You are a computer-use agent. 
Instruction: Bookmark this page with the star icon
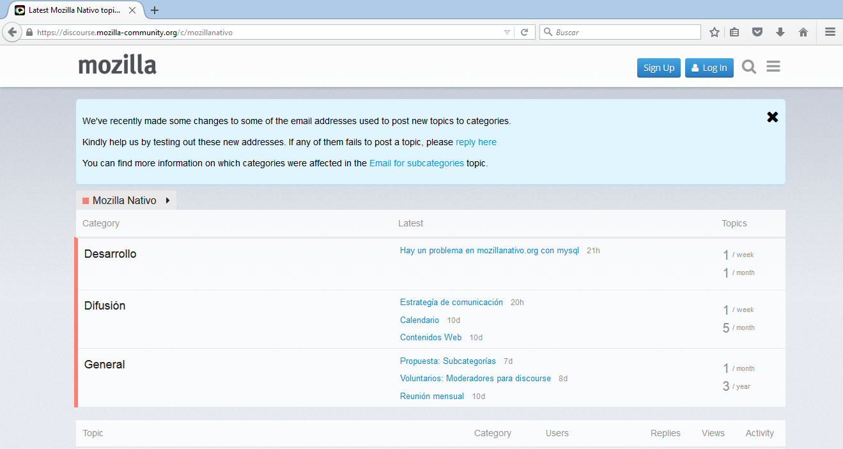click(x=715, y=32)
